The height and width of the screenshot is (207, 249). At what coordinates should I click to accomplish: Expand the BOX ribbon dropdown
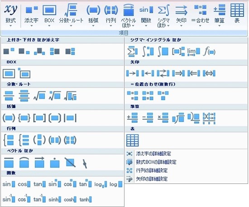point(49,15)
